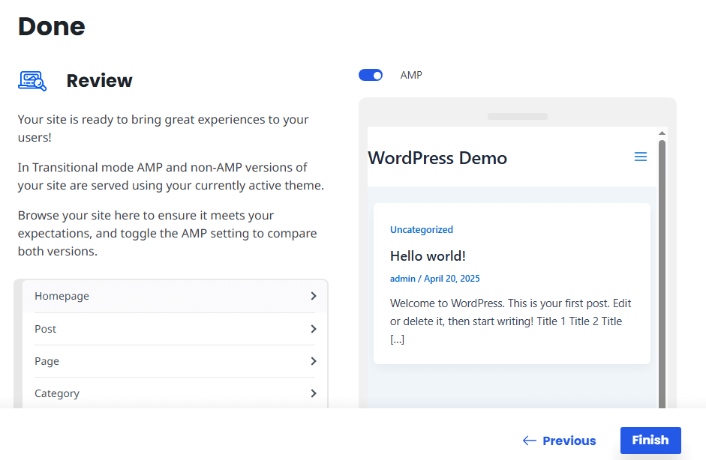Click the post excerpt text in preview
The width and height of the screenshot is (706, 460).
click(511, 321)
